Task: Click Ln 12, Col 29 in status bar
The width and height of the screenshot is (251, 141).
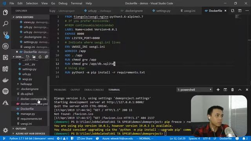Action: [x=177, y=138]
